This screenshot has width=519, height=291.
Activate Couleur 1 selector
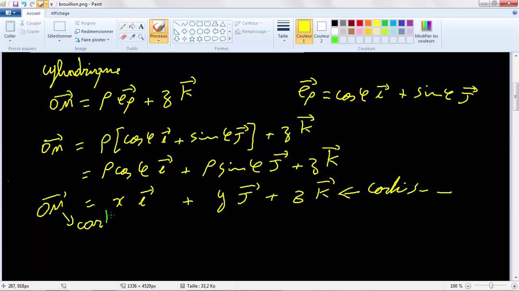[304, 31]
